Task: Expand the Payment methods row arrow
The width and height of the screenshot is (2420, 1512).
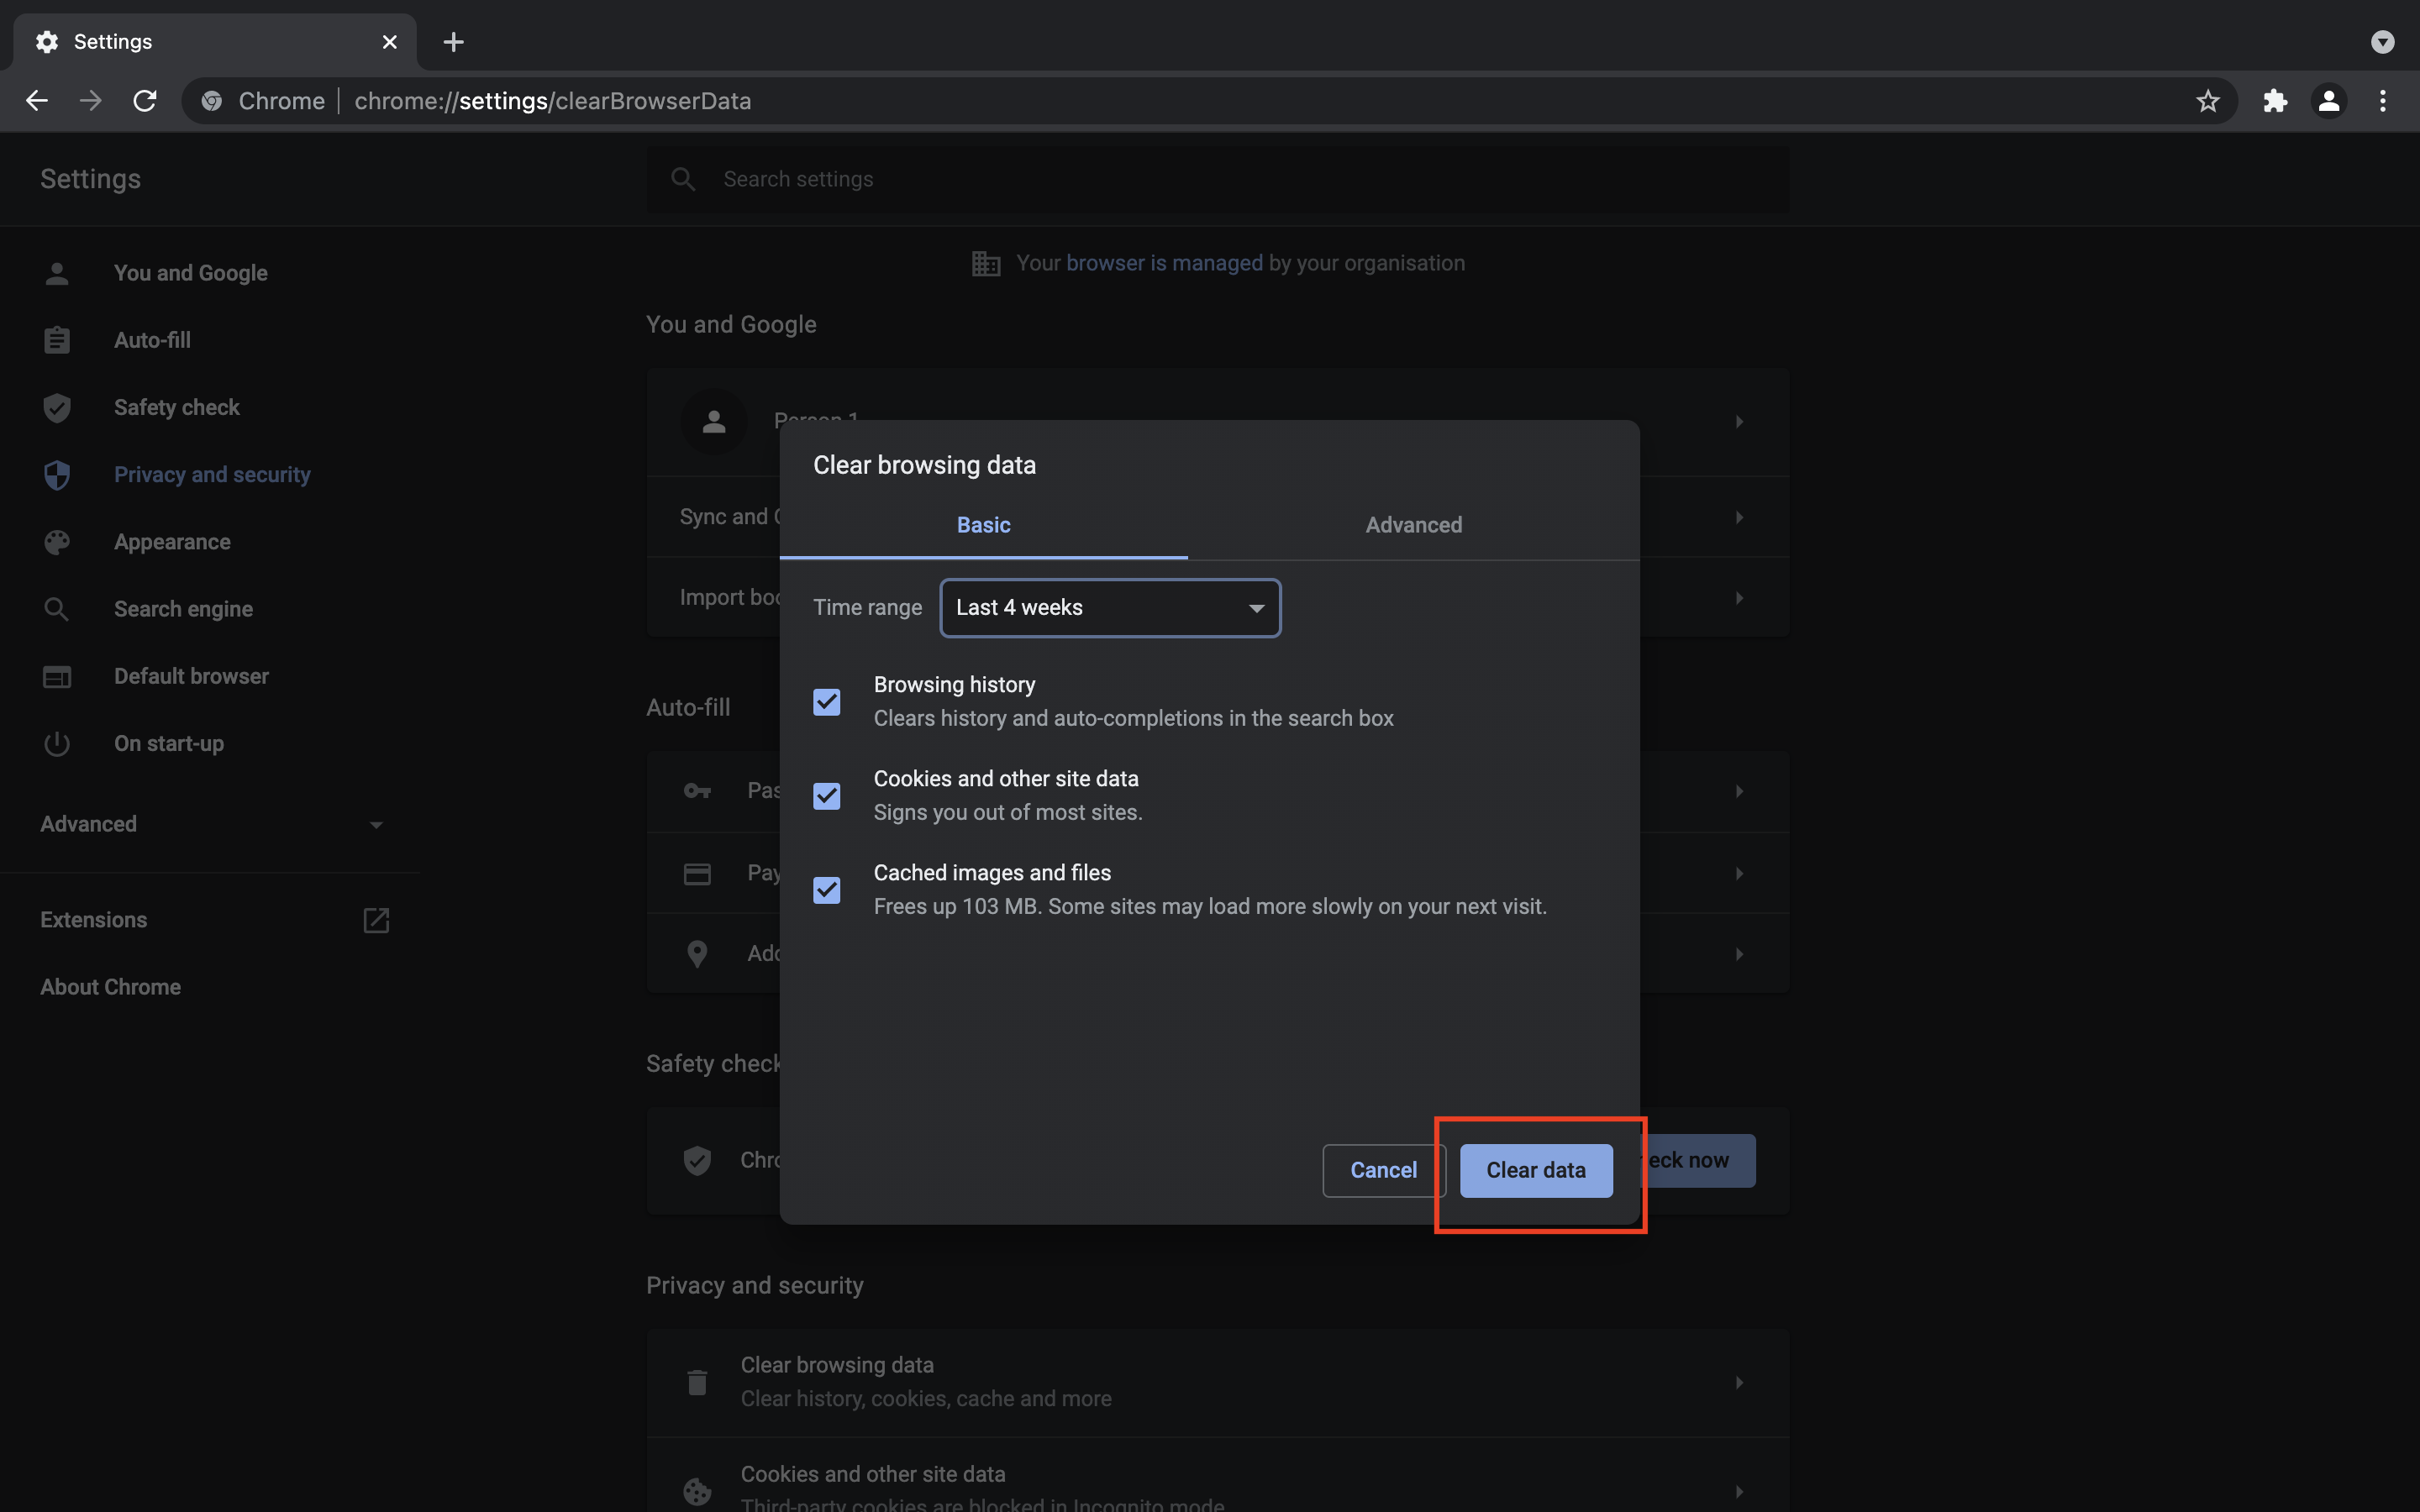Action: (1739, 874)
